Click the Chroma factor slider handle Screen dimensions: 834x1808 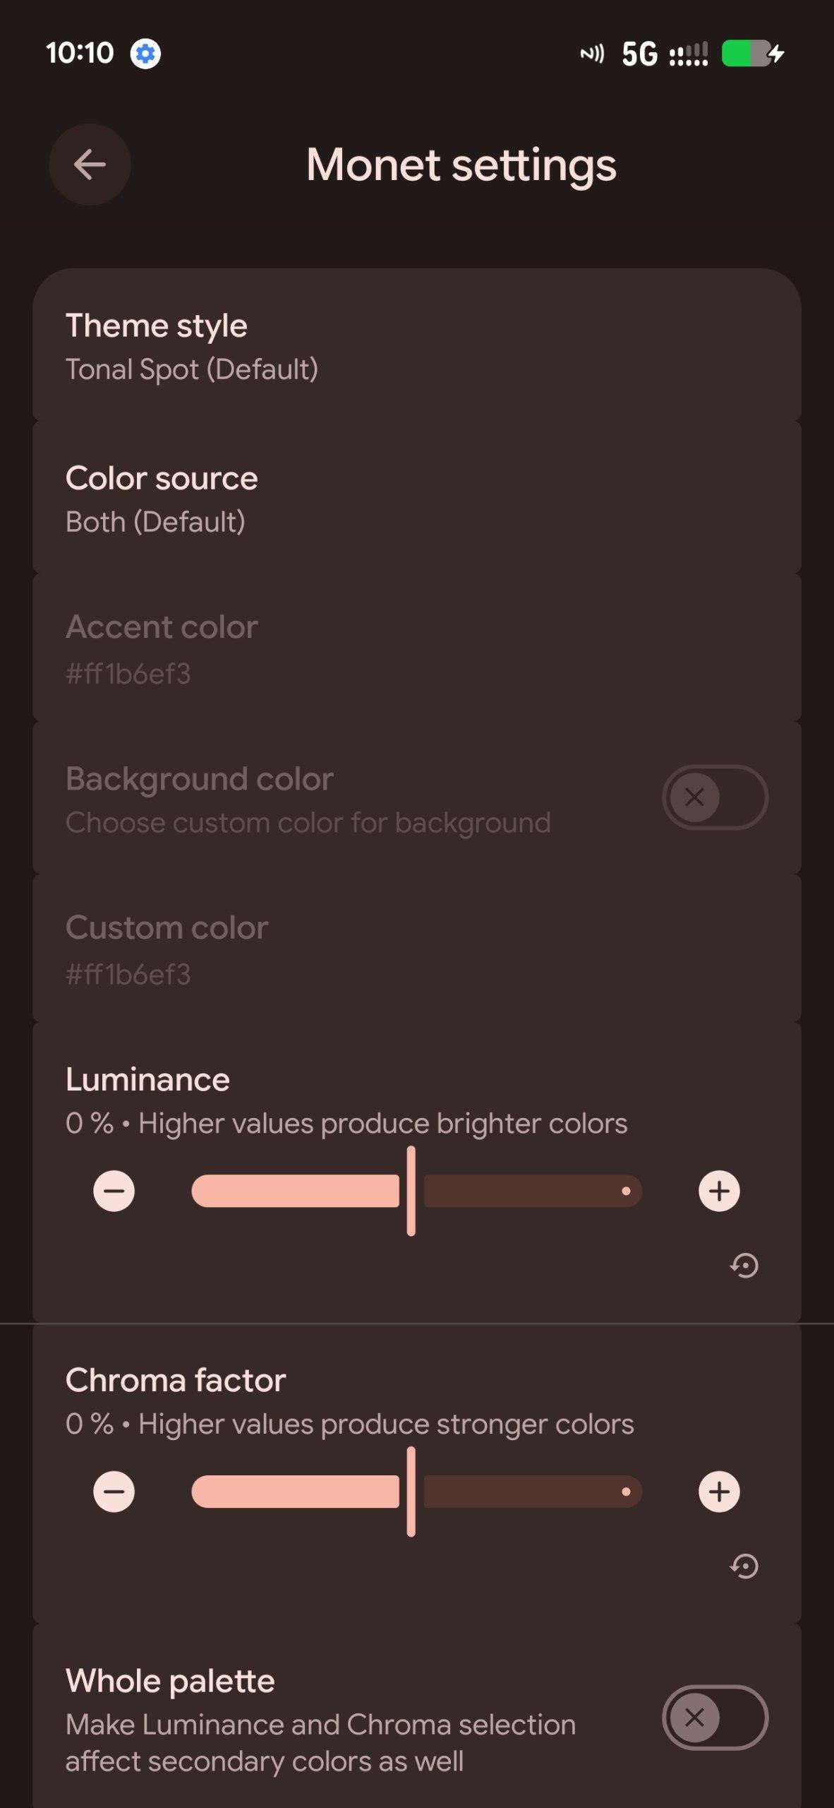pos(411,1492)
